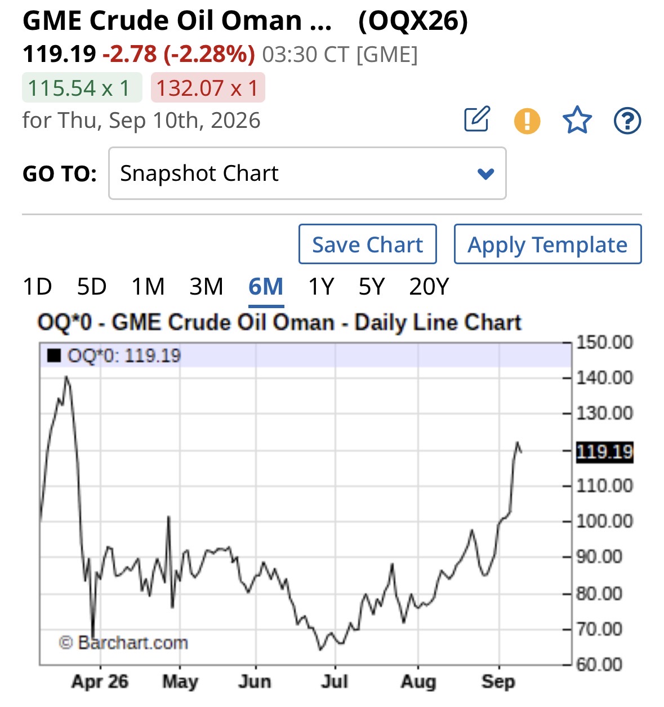The height and width of the screenshot is (707, 664).
Task: Switch to the 1Y time range
Action: 321,287
